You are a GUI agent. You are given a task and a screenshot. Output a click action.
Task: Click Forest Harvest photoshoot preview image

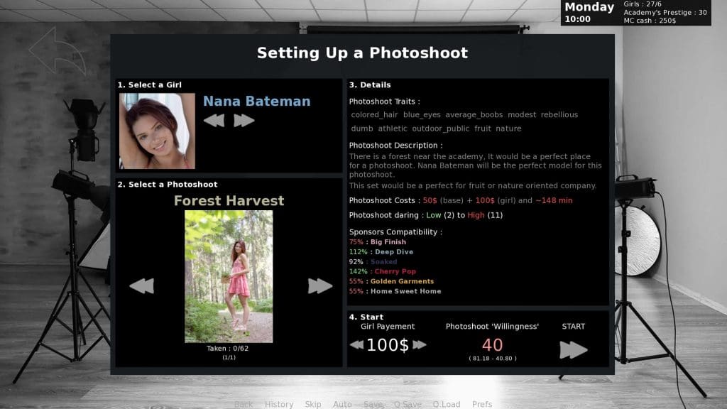pos(229,276)
